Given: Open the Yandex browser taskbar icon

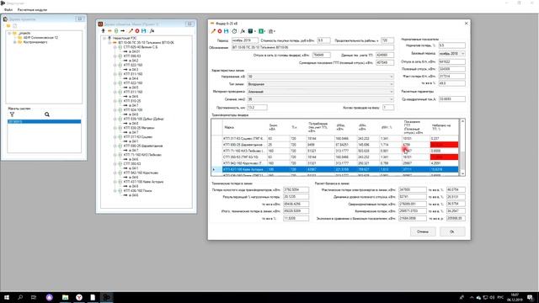Looking at the screenshot, I should pos(79,297).
